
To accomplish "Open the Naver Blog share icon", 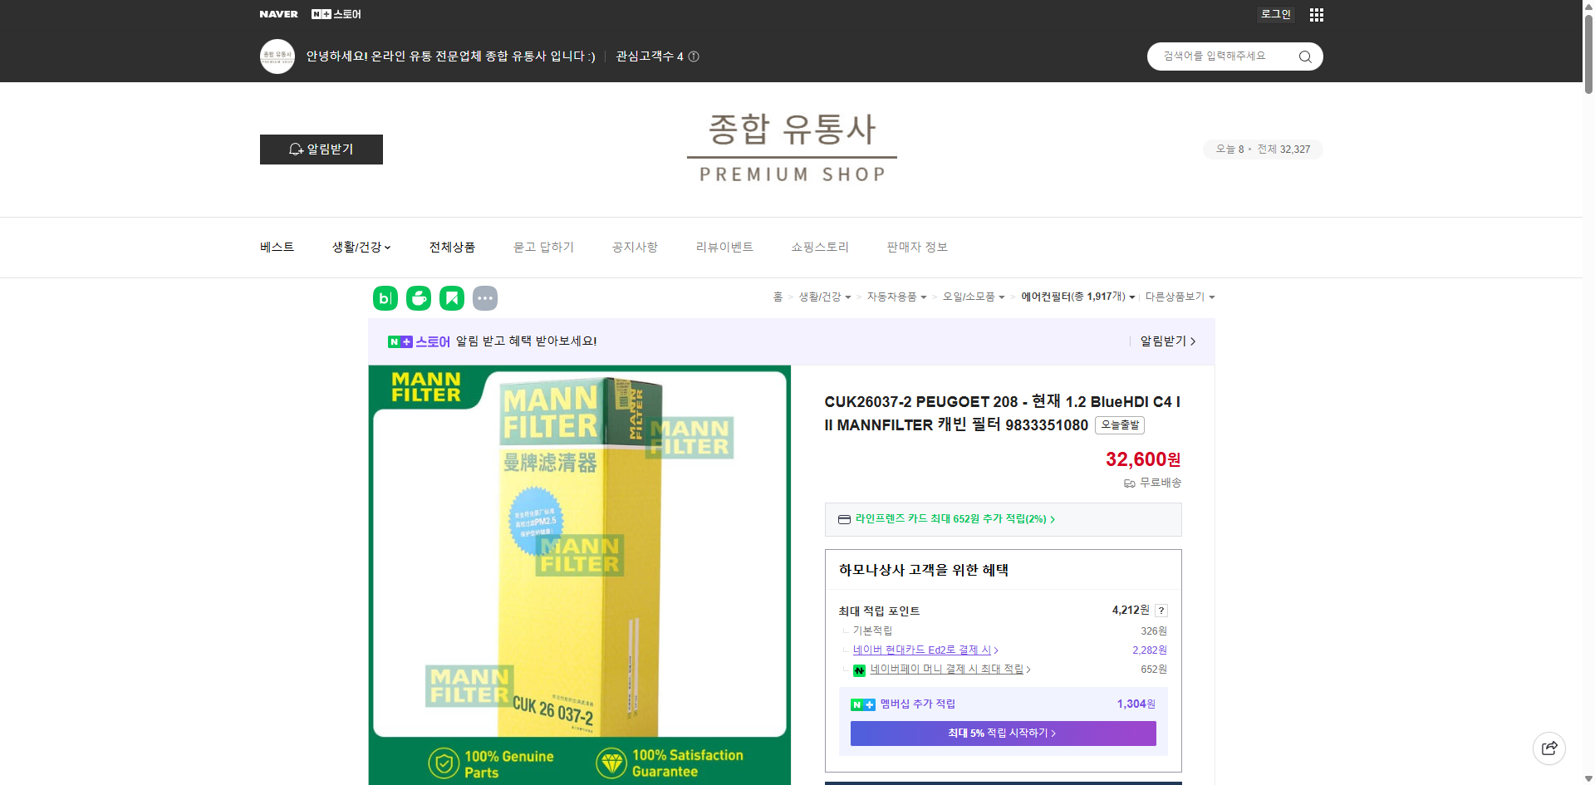I will click(385, 297).
